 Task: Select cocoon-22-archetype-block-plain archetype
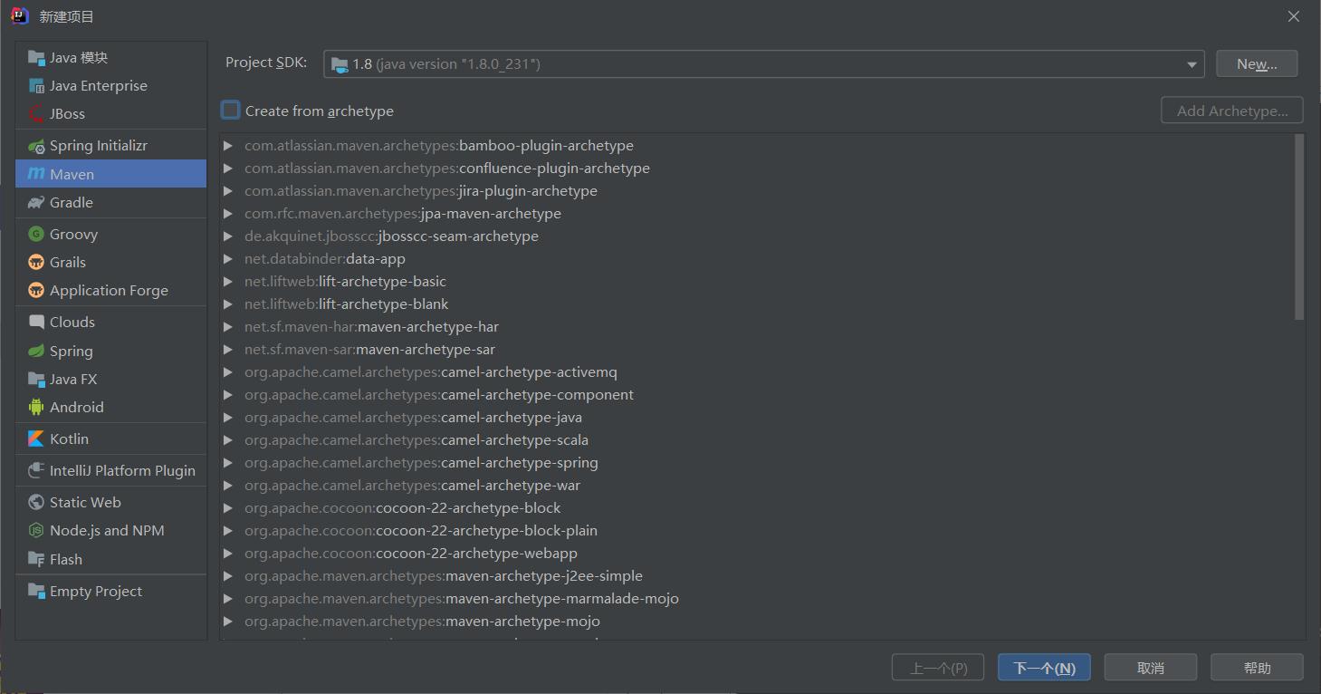coord(756,531)
